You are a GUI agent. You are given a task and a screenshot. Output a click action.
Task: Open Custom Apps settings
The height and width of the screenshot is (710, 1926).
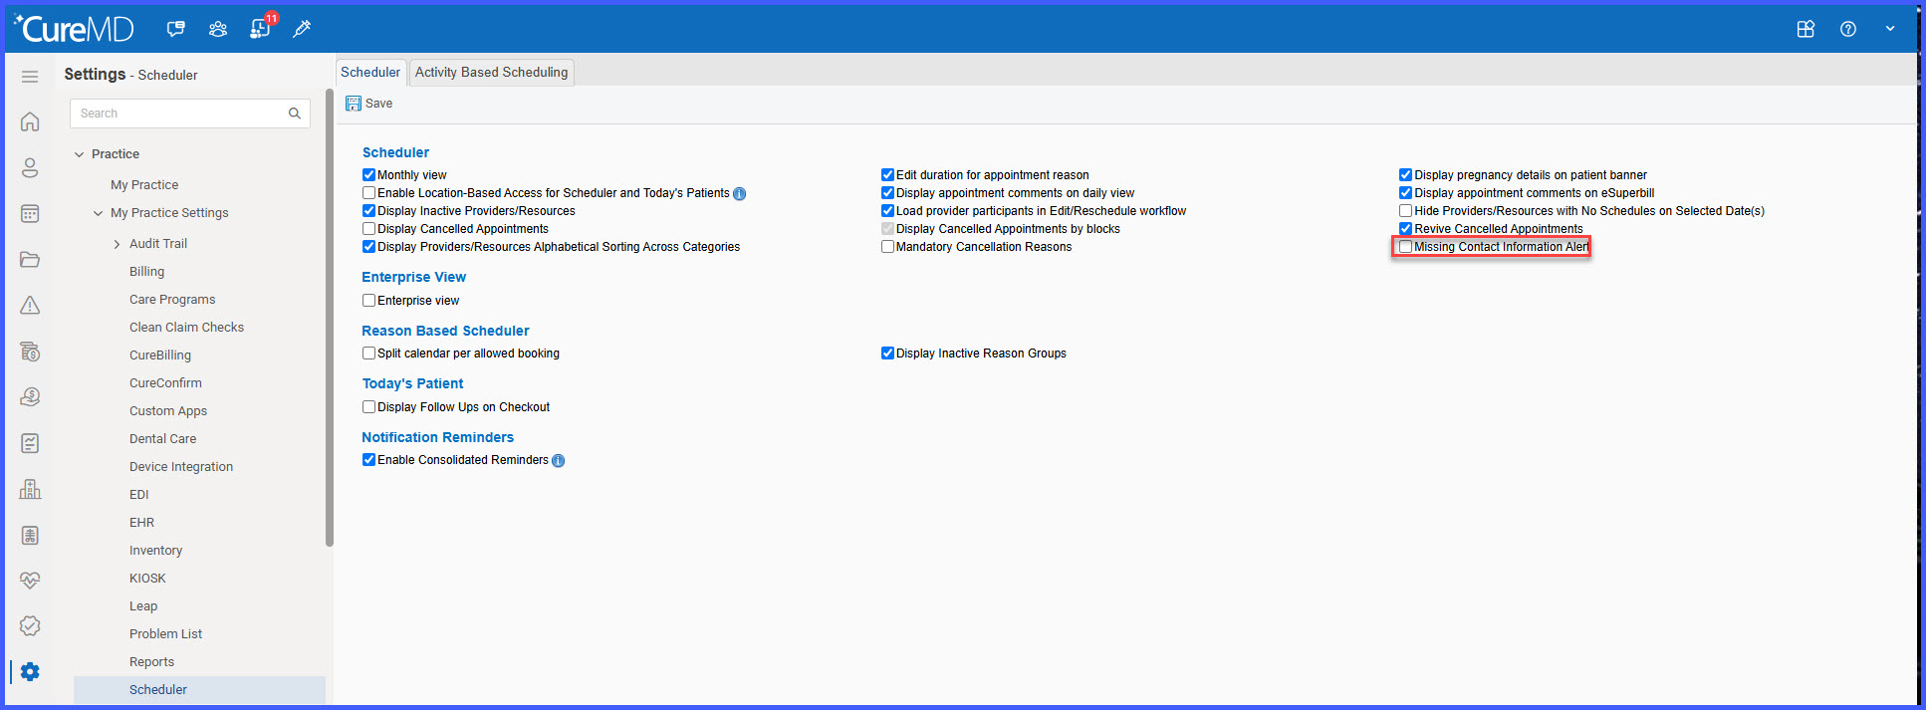pyautogui.click(x=168, y=411)
